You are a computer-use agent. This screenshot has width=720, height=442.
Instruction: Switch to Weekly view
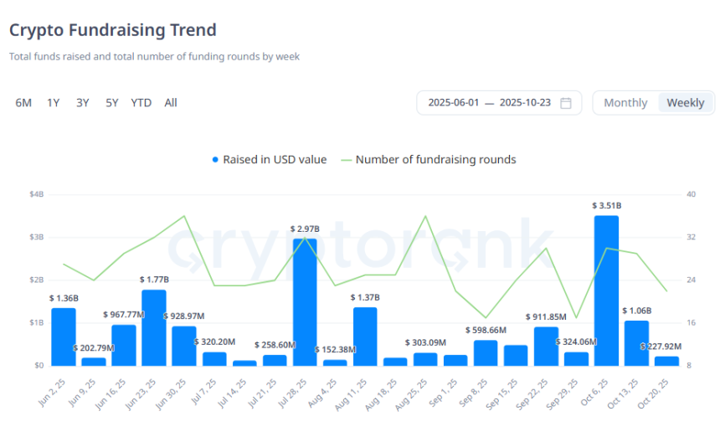685,103
